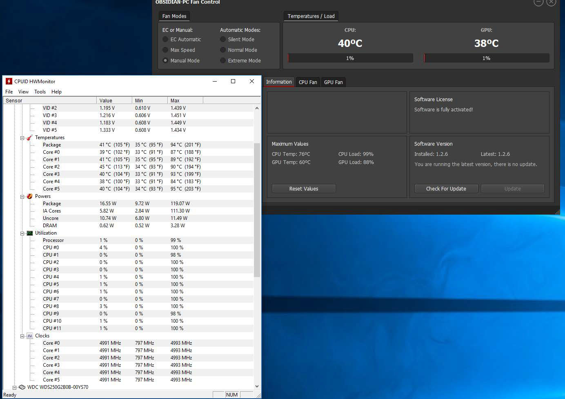Maximize the HWMonitor window
This screenshot has height=399, width=565.
(233, 81)
